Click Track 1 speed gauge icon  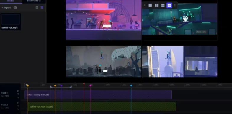[x=18, y=94]
